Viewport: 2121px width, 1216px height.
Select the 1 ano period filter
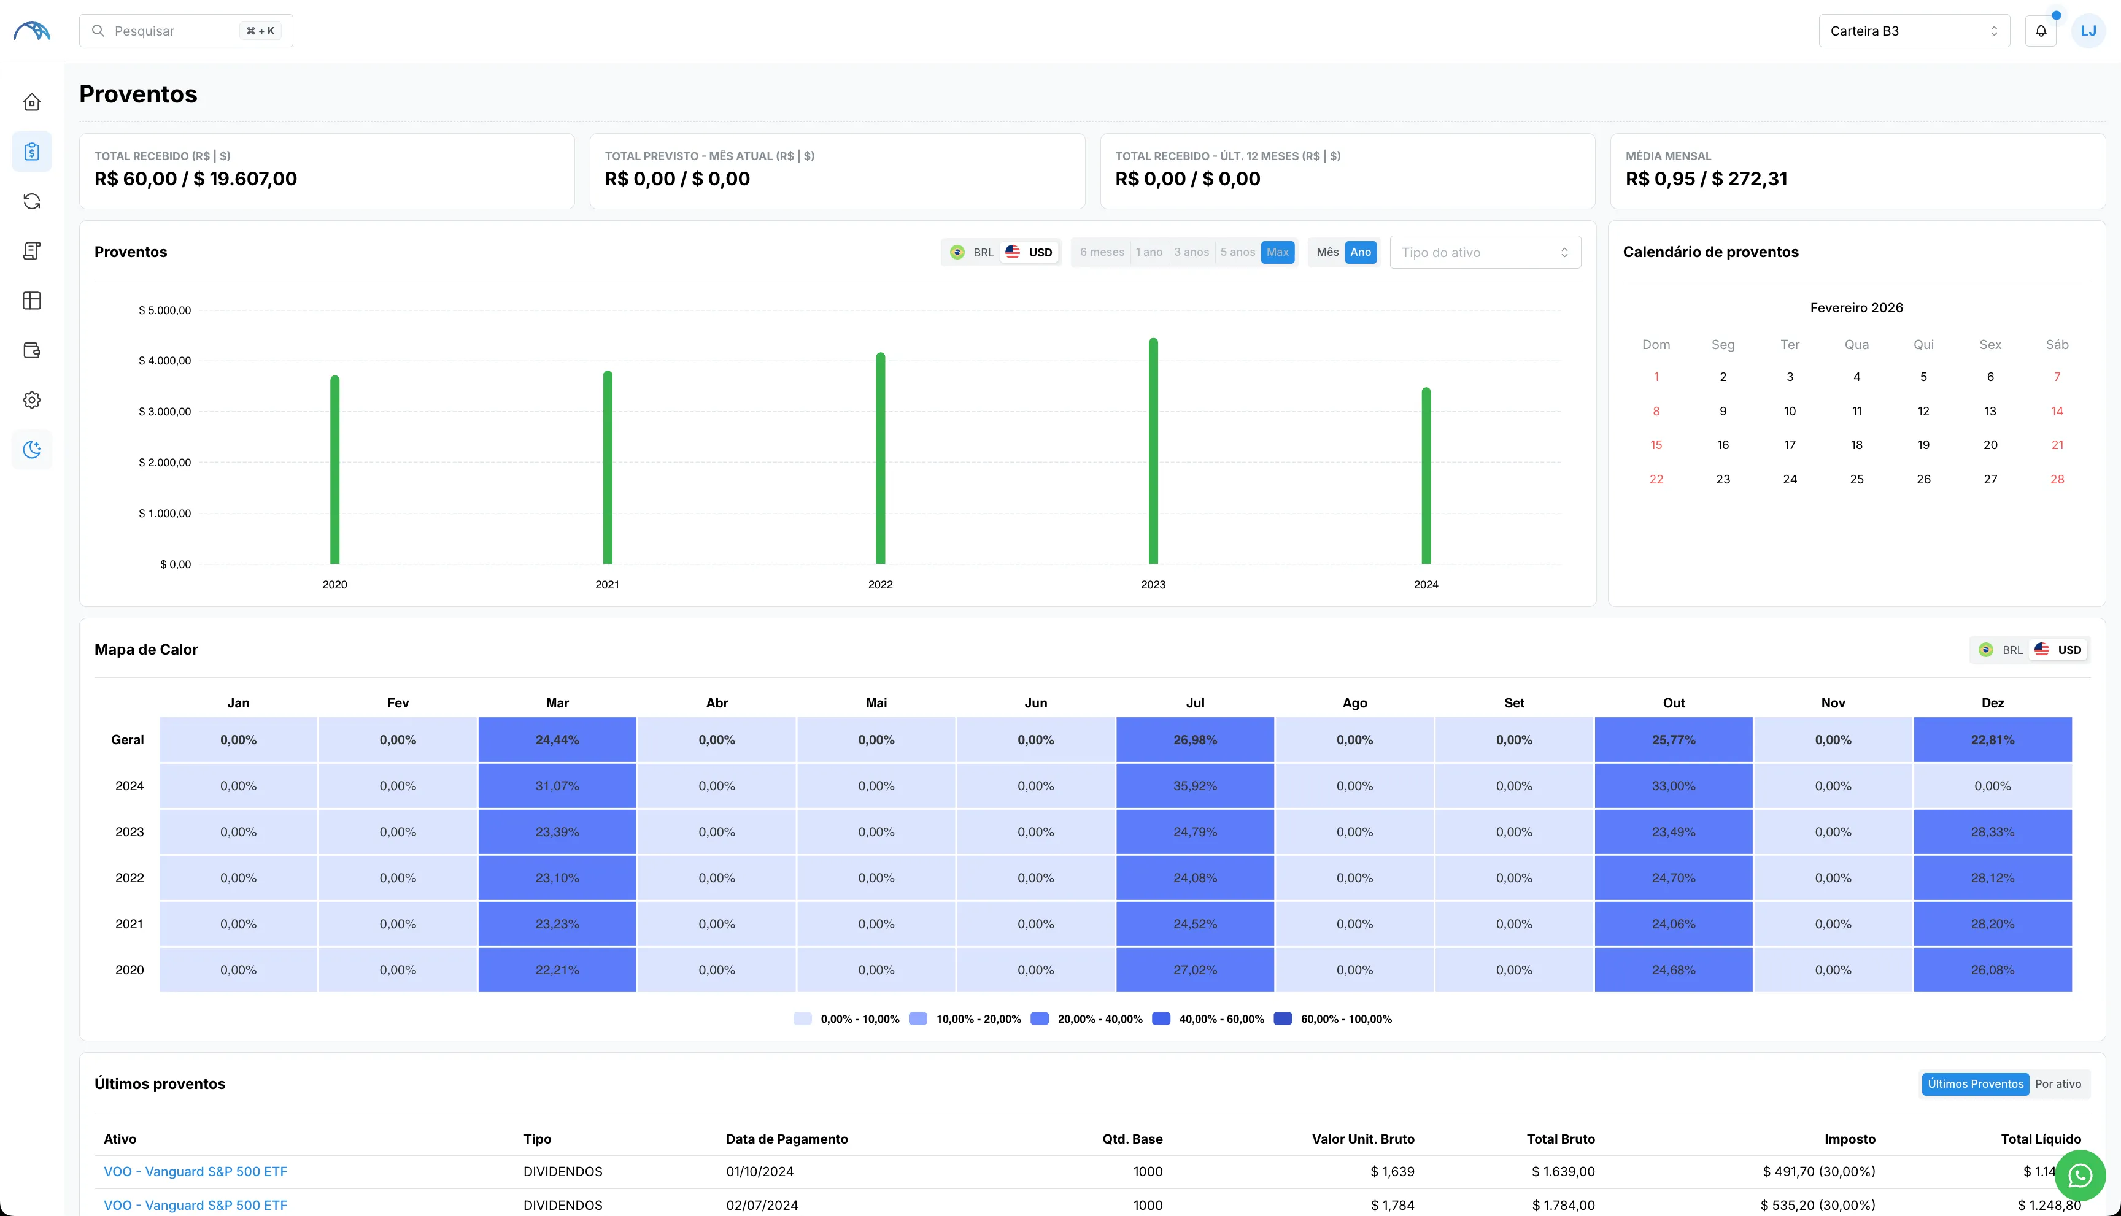[x=1149, y=252]
